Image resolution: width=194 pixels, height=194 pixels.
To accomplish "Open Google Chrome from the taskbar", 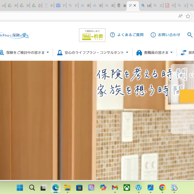I will point(162,188).
